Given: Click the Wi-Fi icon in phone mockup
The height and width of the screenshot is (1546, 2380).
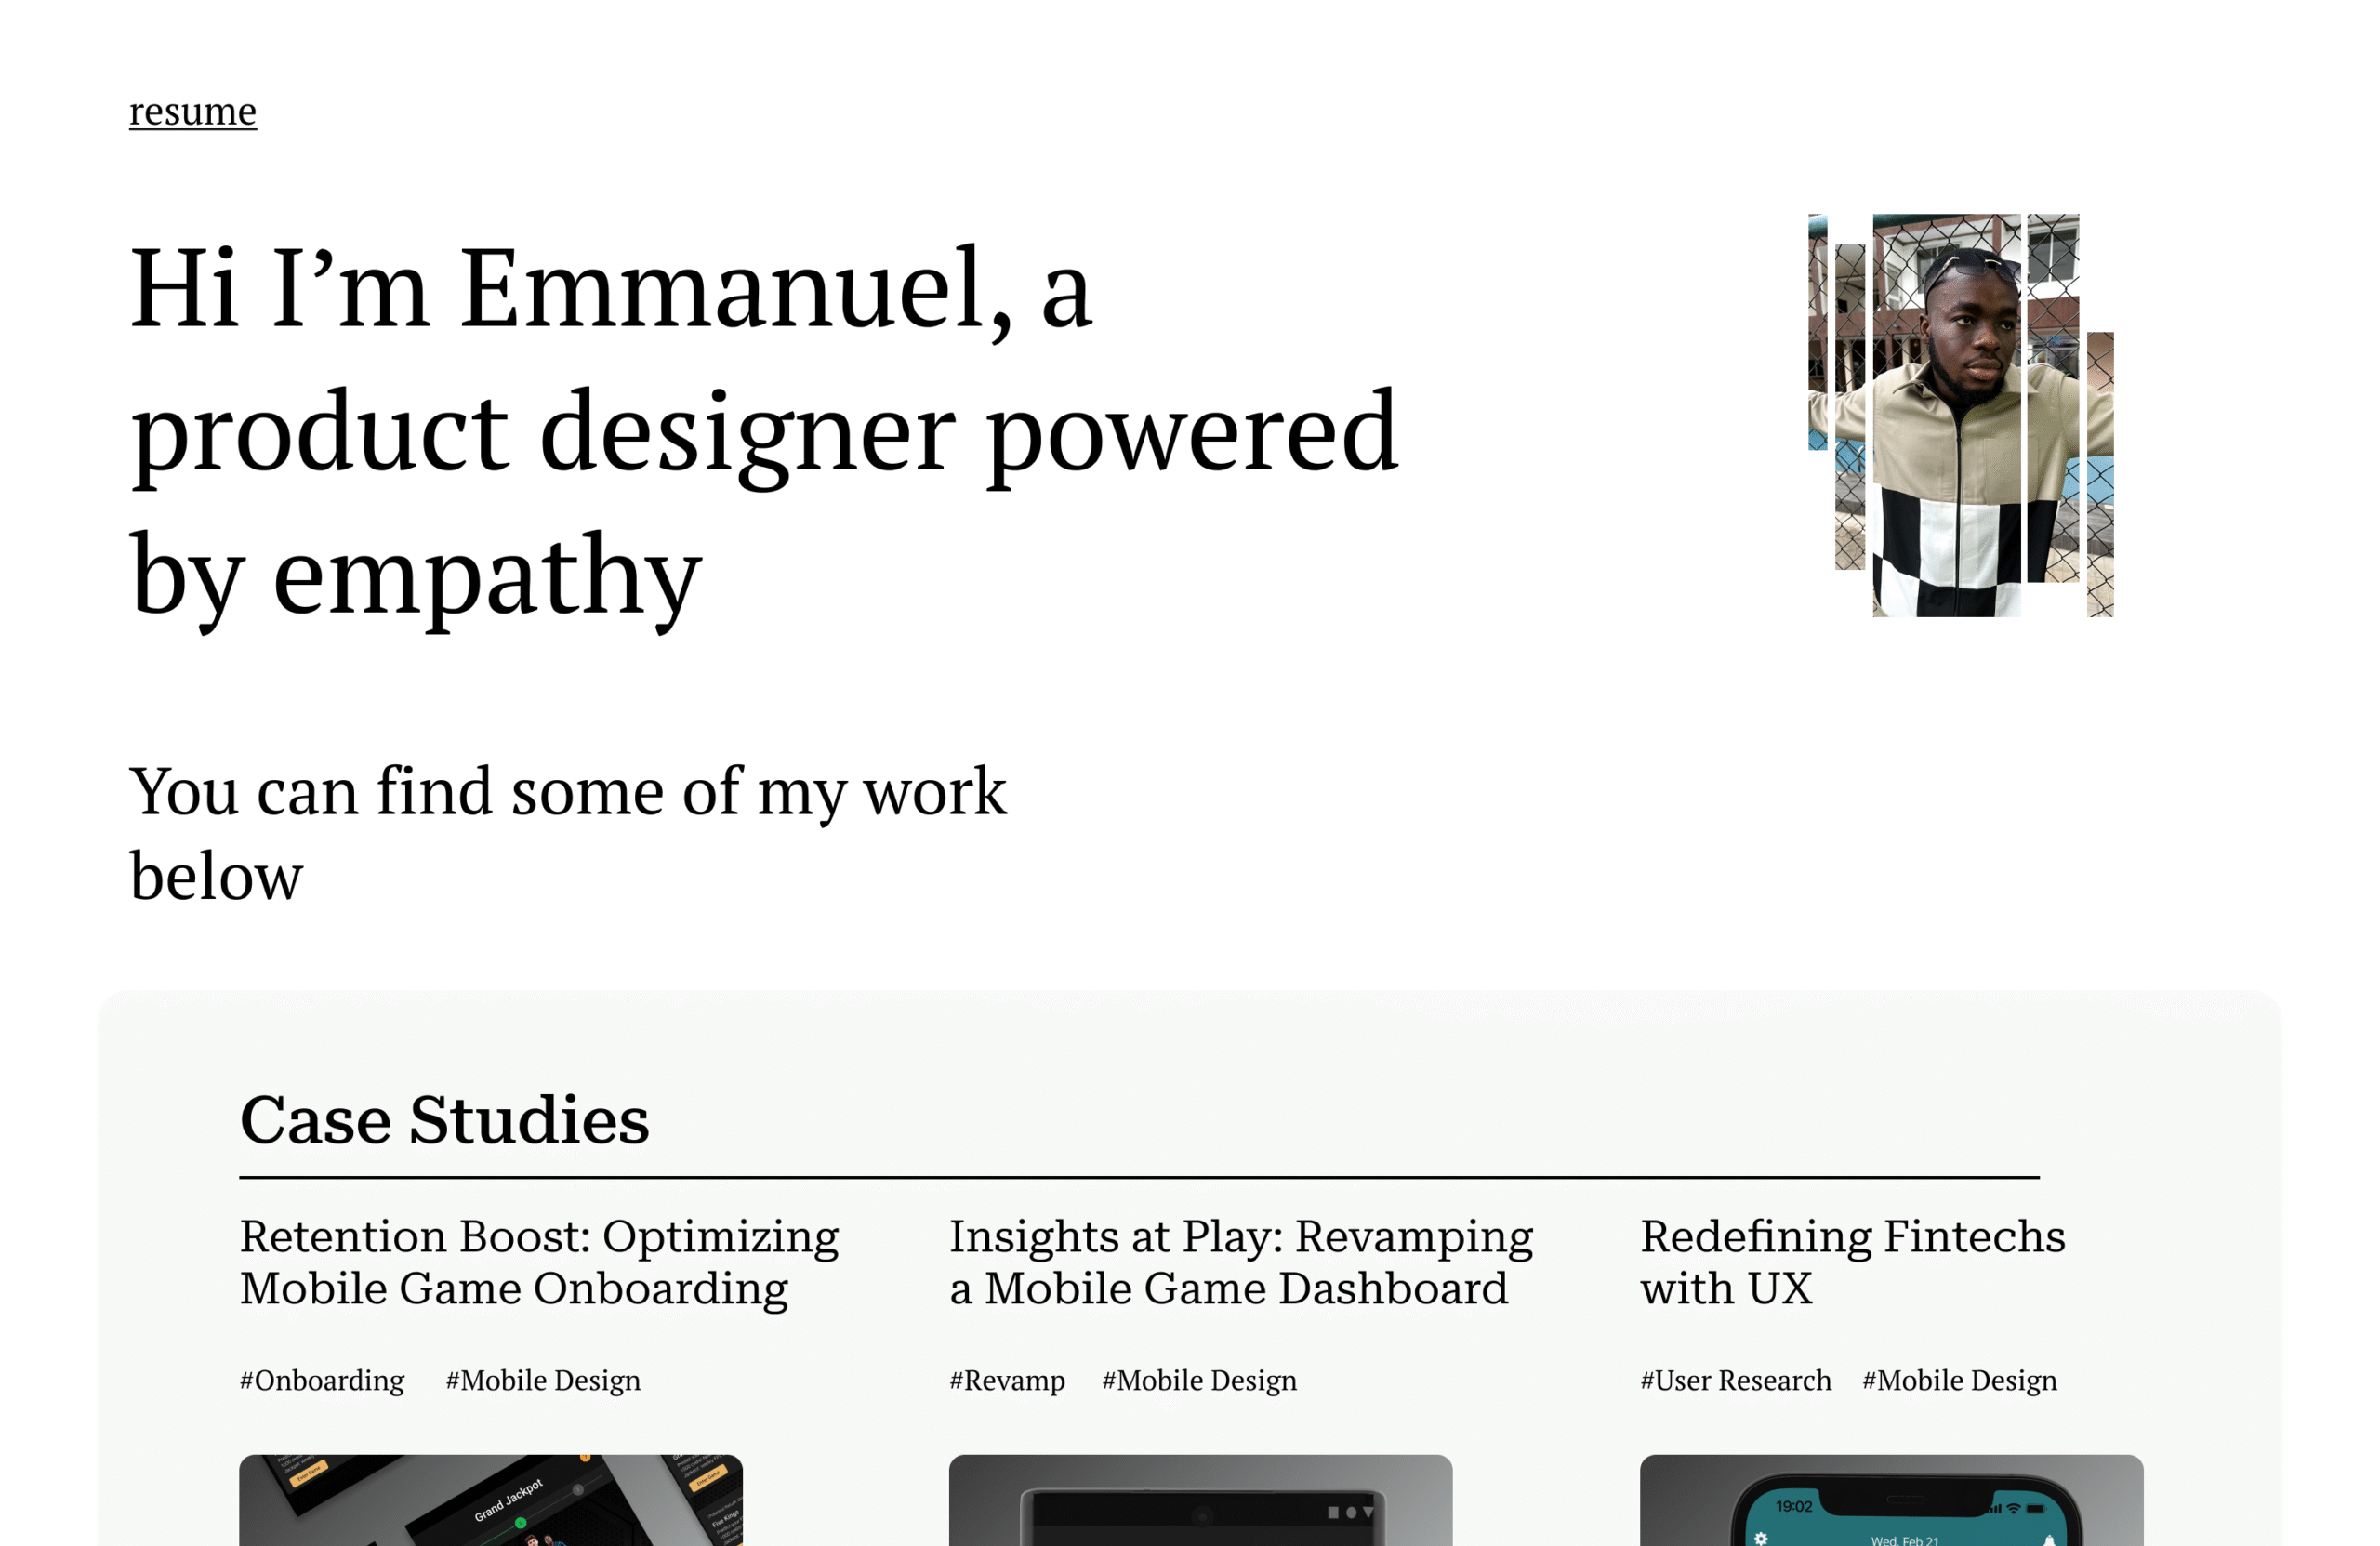Looking at the screenshot, I should coord(2013,1507).
